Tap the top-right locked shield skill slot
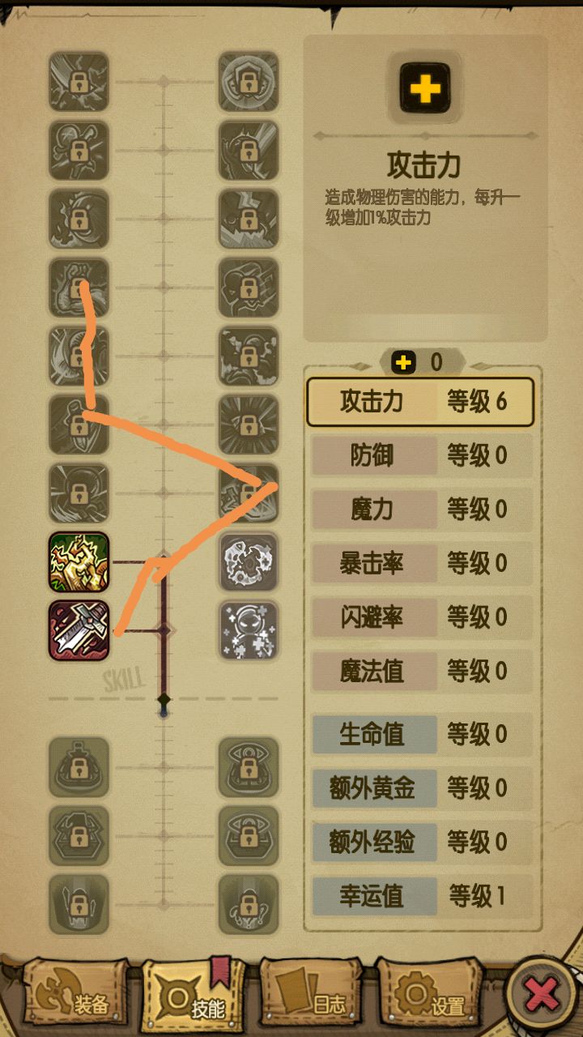Image resolution: width=583 pixels, height=1037 pixels. click(x=249, y=82)
